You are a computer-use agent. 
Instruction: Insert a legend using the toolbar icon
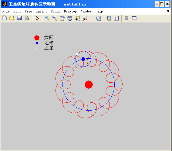tap(116, 18)
